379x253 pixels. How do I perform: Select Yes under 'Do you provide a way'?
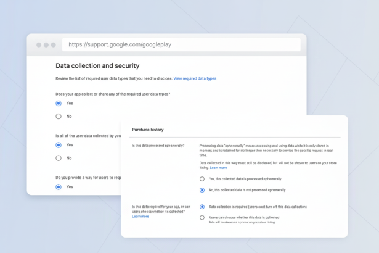click(59, 186)
